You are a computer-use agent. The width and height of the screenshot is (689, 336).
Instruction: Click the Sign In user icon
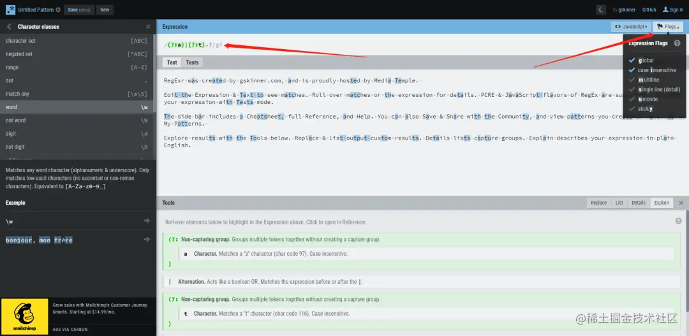[665, 10]
